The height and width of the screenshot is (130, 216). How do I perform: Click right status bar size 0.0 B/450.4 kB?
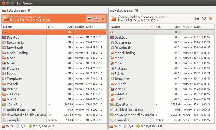(x=152, y=126)
